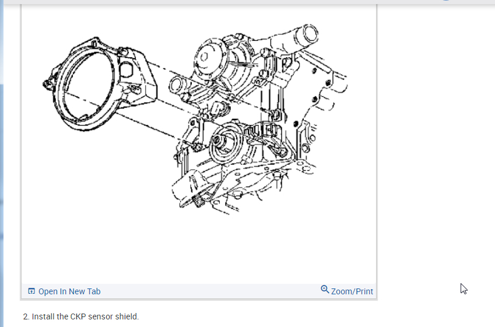Click the magnifier icon beside Zoom/Print
The image size is (495, 327).
click(325, 290)
